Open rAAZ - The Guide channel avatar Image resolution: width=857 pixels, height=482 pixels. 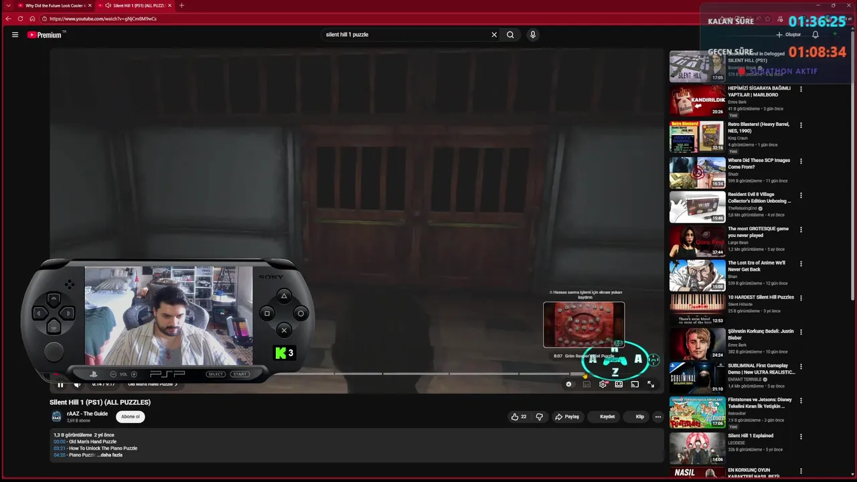coord(57,416)
